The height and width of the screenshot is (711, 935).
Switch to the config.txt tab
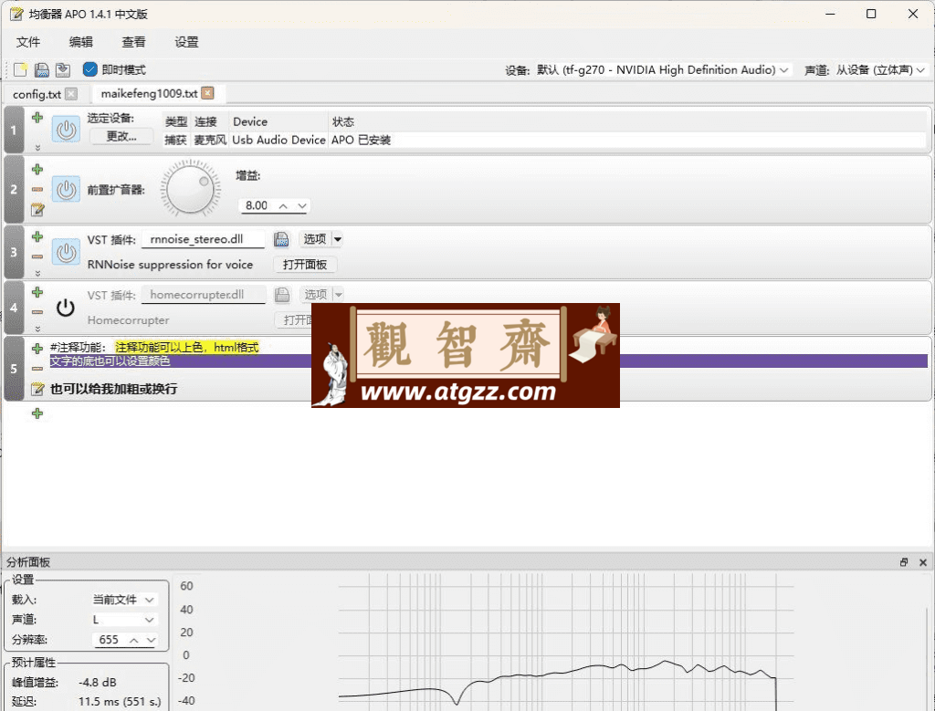[x=37, y=94]
